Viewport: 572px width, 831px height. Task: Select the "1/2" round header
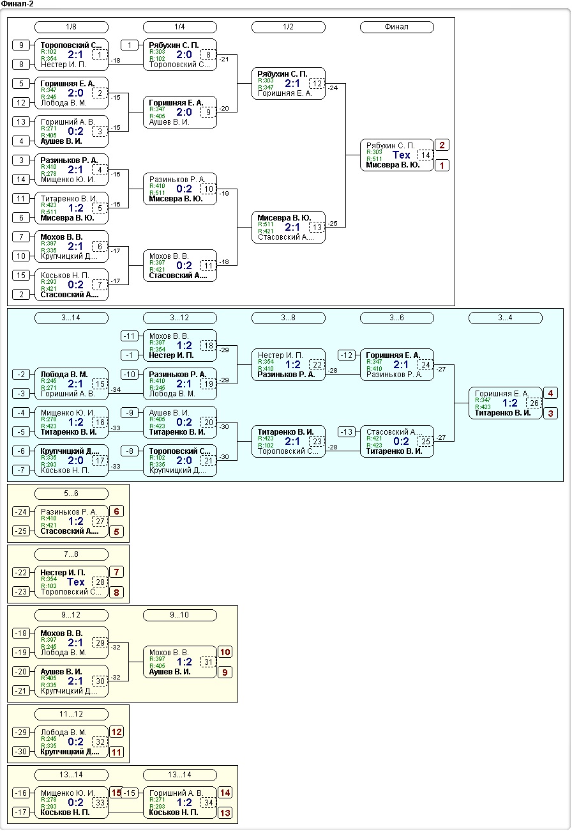pyautogui.click(x=289, y=27)
